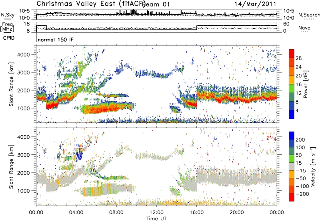Viewport: 320px width, 221px height.
Task: Select the "Velocity [m s-1]" colorbar title
Action: coord(313,166)
